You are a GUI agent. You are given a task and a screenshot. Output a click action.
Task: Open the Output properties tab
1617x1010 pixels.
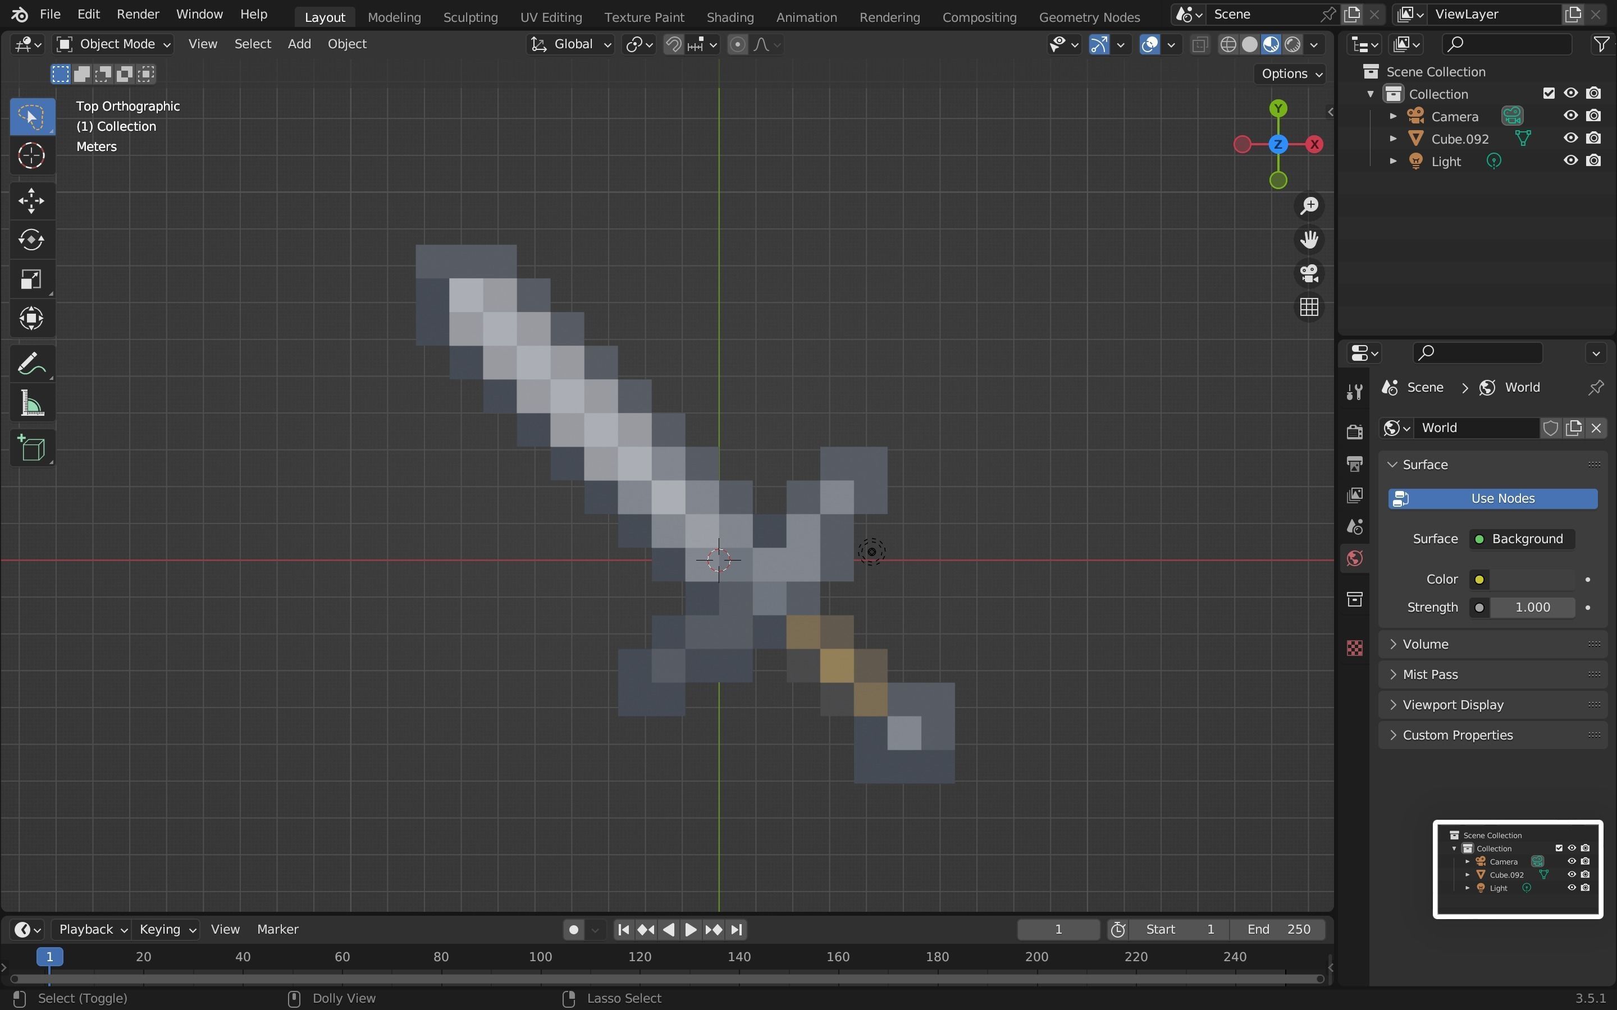[1354, 463]
